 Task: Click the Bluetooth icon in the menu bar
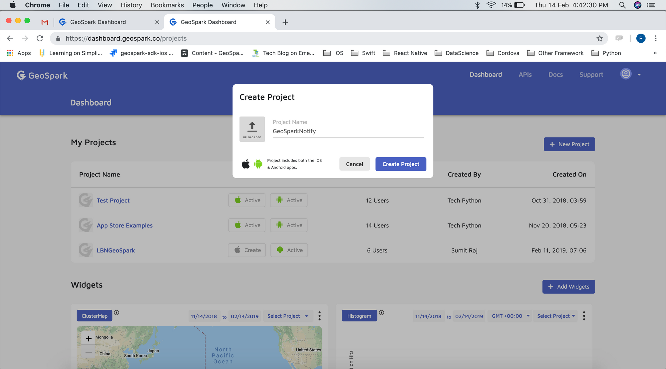click(x=477, y=5)
